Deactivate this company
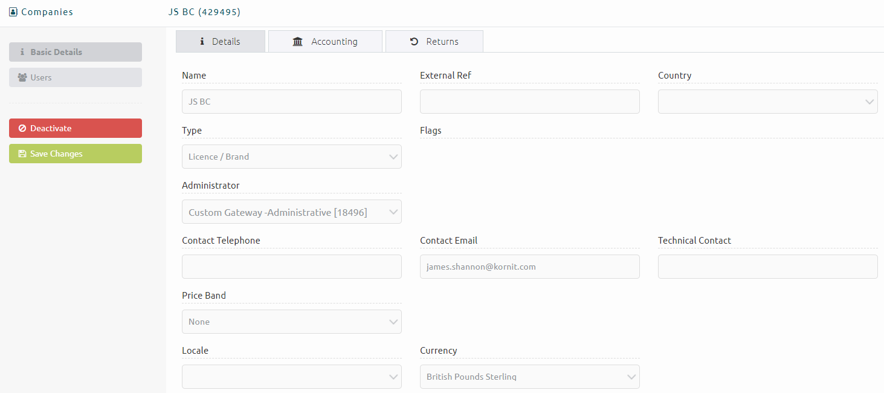The image size is (884, 393). click(x=76, y=128)
